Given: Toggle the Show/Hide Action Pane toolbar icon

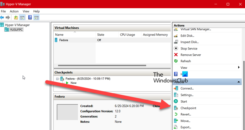Looking at the screenshot, I should pos(36,17).
